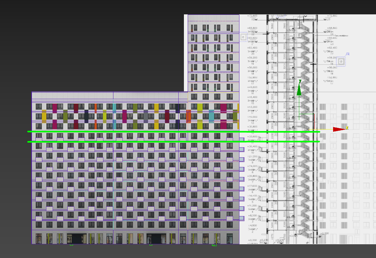The width and height of the screenshot is (376, 258).
Task: Click the +49,600 elevation label
Action: click(x=252, y=87)
